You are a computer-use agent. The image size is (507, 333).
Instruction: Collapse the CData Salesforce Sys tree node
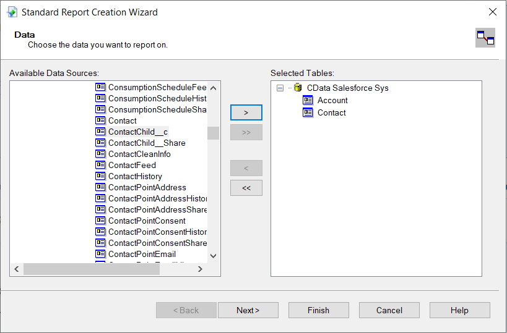tap(280, 88)
